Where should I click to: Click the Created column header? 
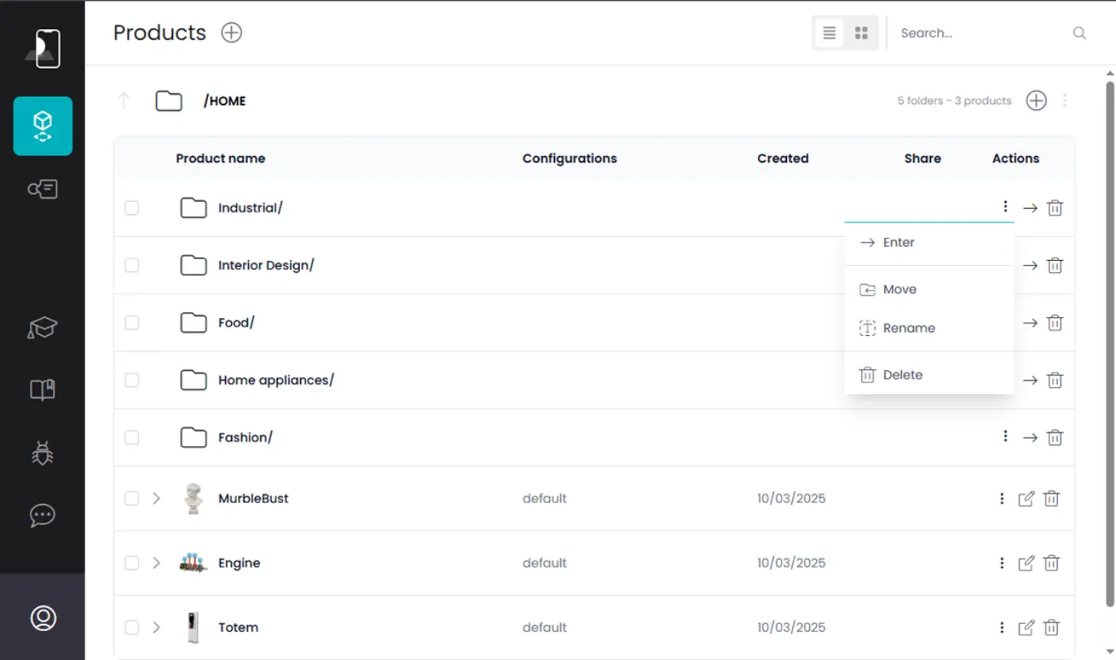(x=782, y=158)
